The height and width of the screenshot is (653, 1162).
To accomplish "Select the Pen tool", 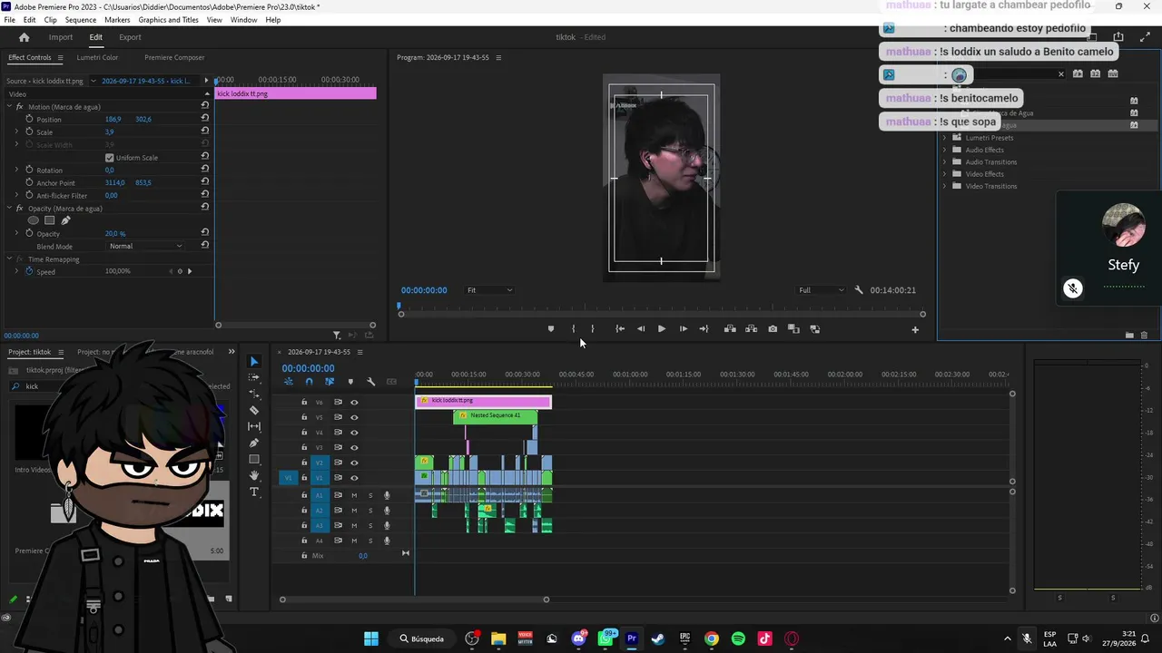I will click(254, 443).
